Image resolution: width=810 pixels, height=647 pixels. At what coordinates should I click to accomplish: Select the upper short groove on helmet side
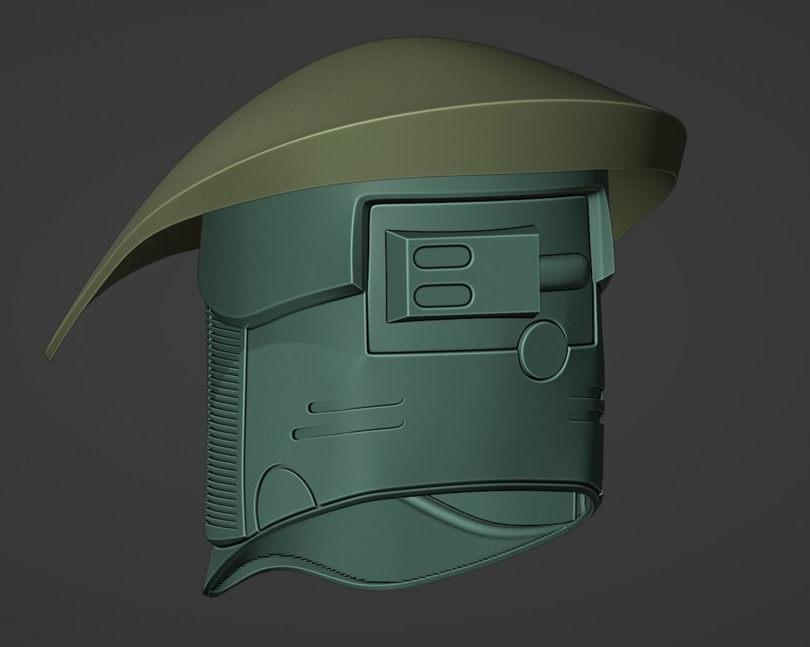coord(356,406)
